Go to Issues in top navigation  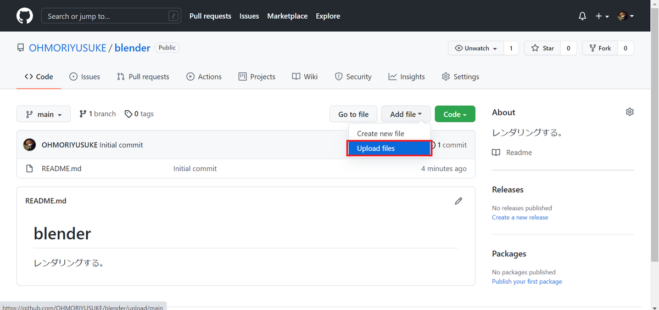point(249,16)
